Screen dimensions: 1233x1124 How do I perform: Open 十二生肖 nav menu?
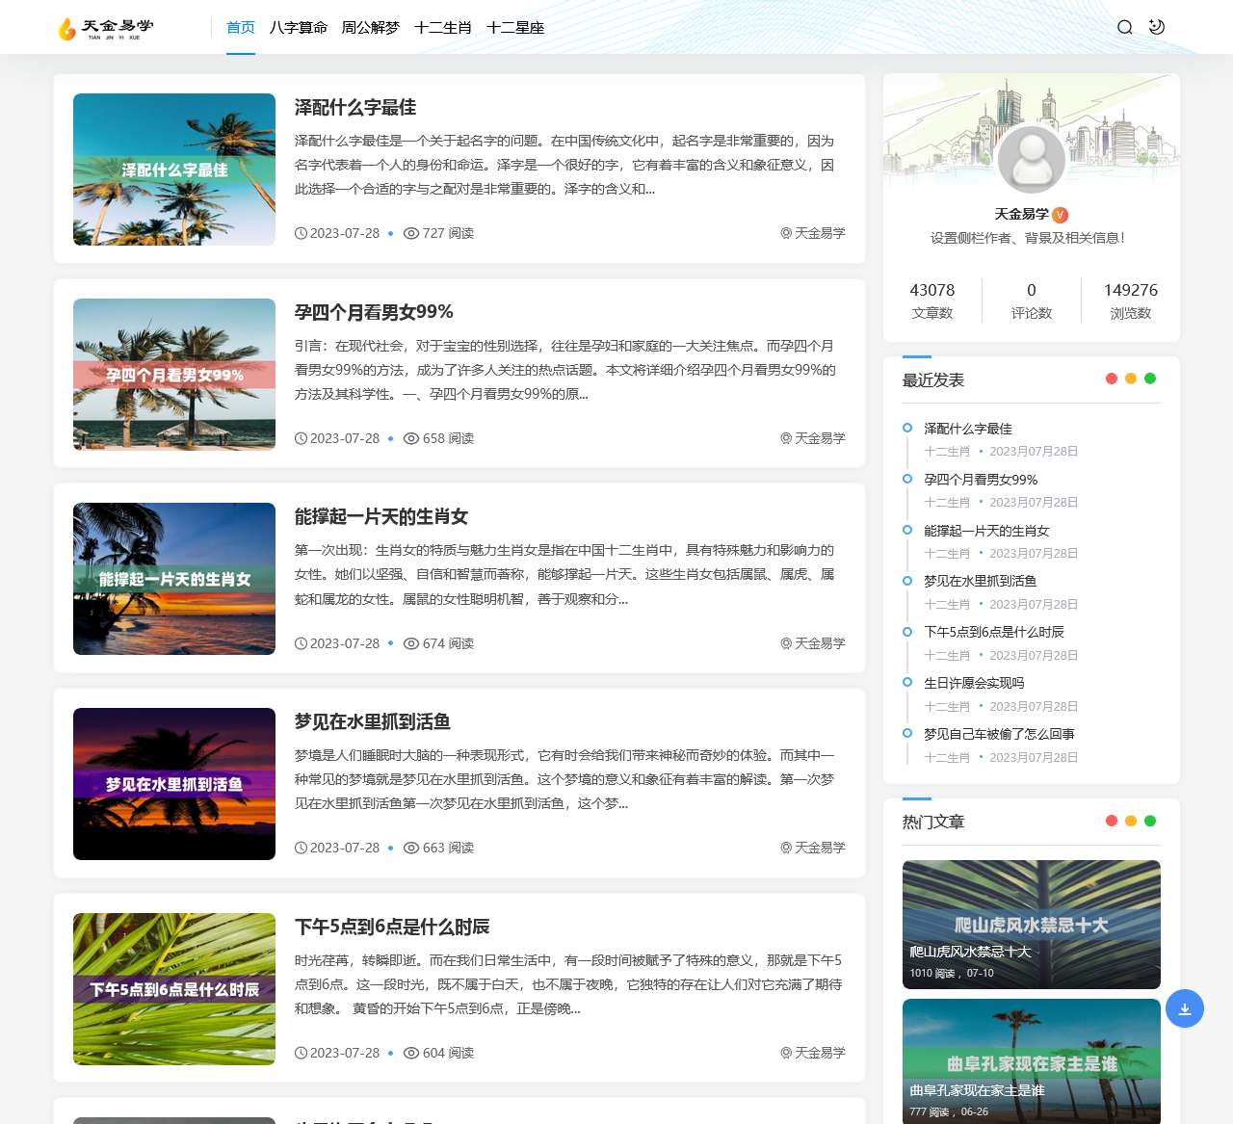tap(443, 27)
